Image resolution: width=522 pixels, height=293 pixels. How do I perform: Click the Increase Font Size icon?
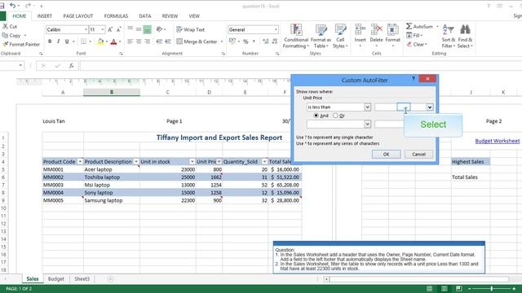click(110, 29)
